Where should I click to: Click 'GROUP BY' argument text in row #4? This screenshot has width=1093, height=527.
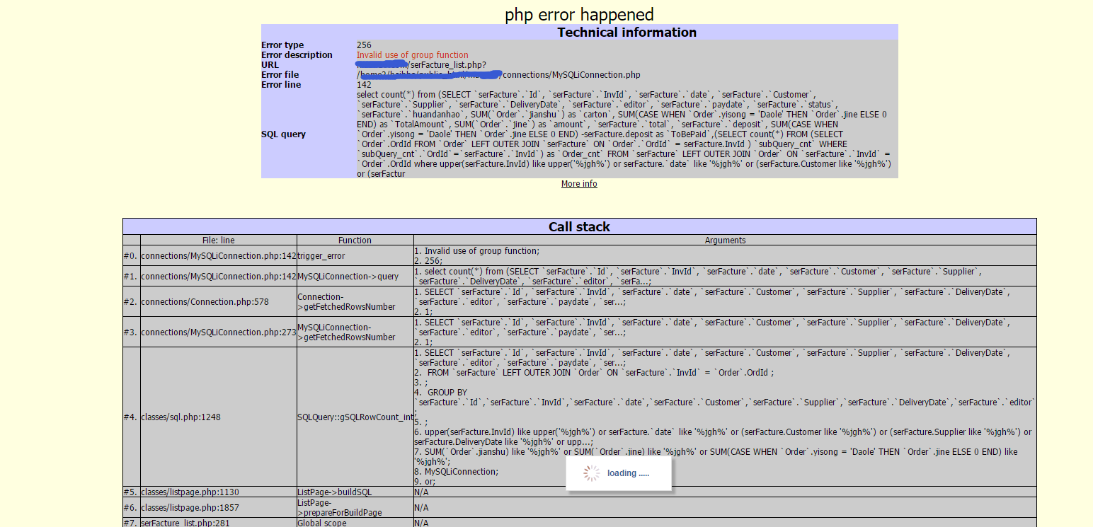click(447, 393)
